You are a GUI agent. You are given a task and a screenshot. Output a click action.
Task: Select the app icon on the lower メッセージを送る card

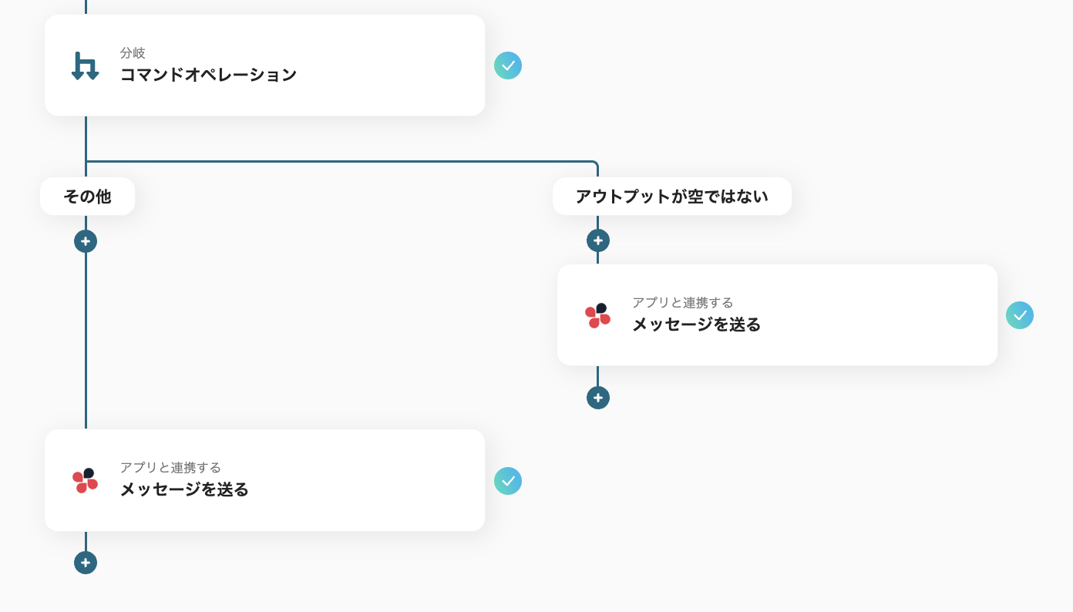pos(85,479)
